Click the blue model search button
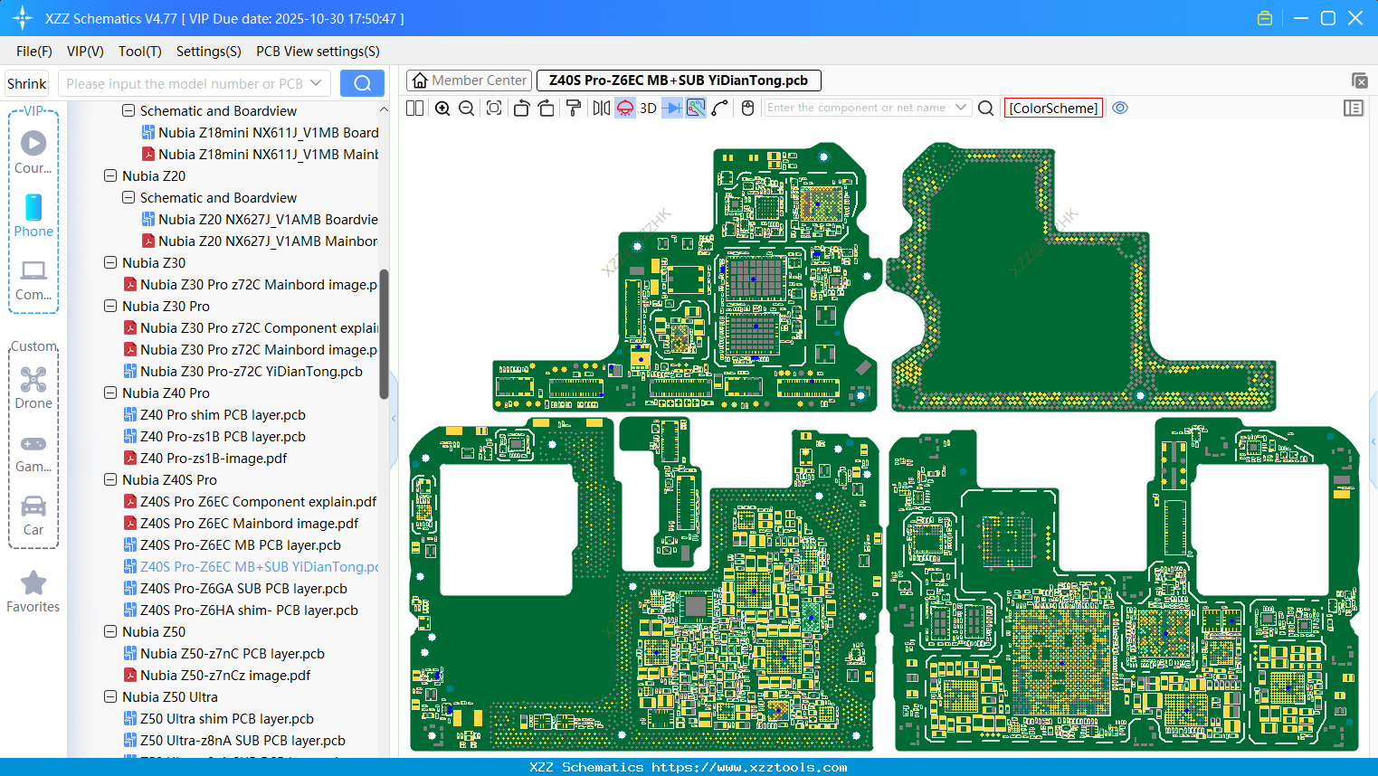This screenshot has width=1378, height=776. pos(362,83)
